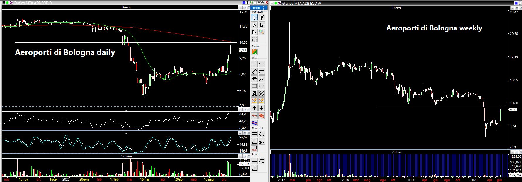522x182 pixels.
Task: Click the T text icon in weekly chart title
Action: pos(520,3)
